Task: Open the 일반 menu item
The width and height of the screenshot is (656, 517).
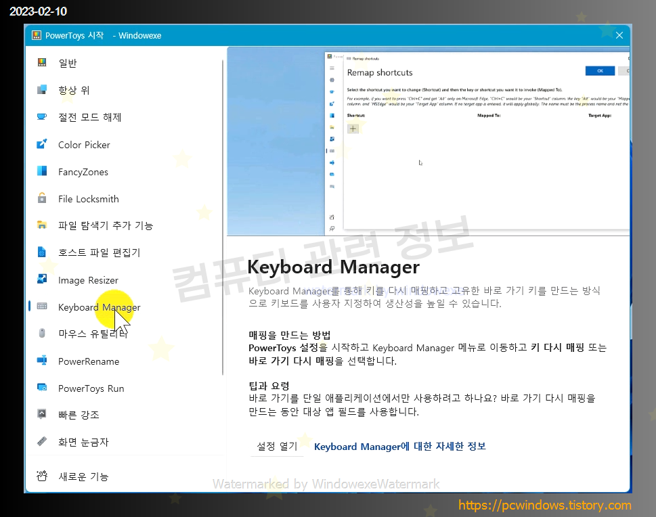Action: click(x=68, y=63)
